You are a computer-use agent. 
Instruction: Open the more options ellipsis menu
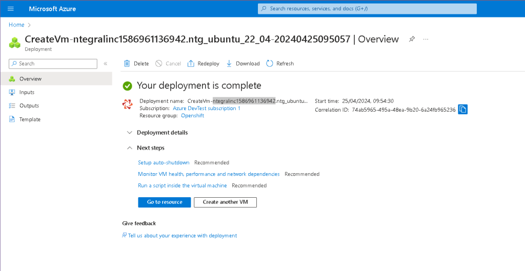click(x=426, y=39)
